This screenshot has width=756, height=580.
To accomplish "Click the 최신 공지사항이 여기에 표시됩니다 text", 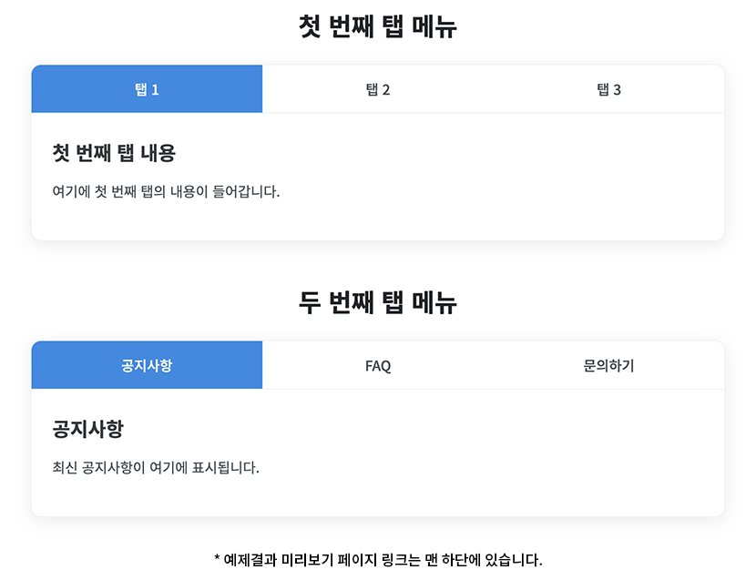I will click(x=156, y=468).
